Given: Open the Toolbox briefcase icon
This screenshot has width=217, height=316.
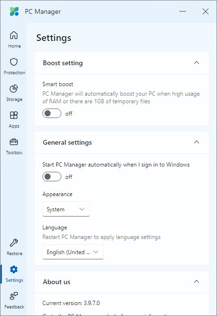Looking at the screenshot, I should pos(14,142).
